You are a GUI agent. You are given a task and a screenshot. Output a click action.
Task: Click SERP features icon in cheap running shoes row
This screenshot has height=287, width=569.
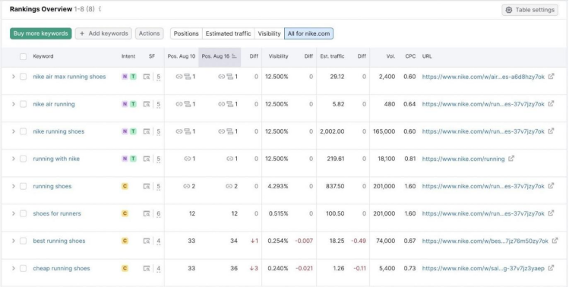(x=147, y=269)
